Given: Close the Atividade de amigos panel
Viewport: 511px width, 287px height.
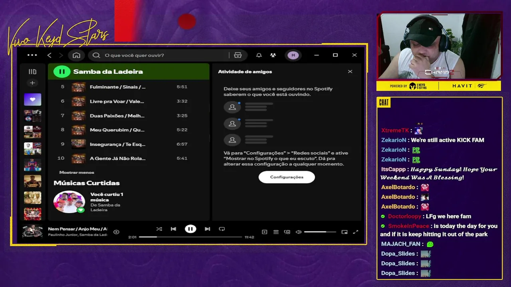Looking at the screenshot, I should coord(350,72).
